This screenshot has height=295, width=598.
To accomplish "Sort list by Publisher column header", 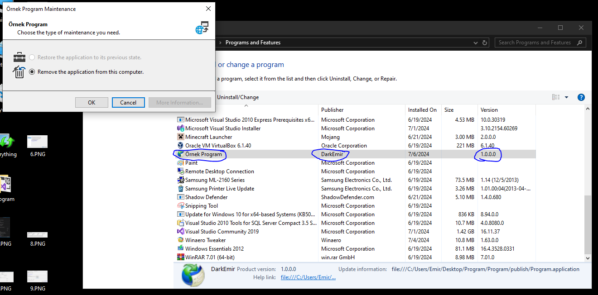I will coord(362,110).
